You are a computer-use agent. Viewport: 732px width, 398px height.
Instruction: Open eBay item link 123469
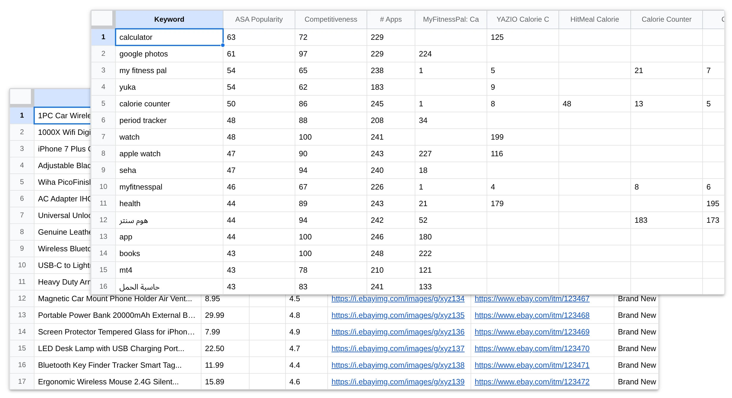coord(532,332)
